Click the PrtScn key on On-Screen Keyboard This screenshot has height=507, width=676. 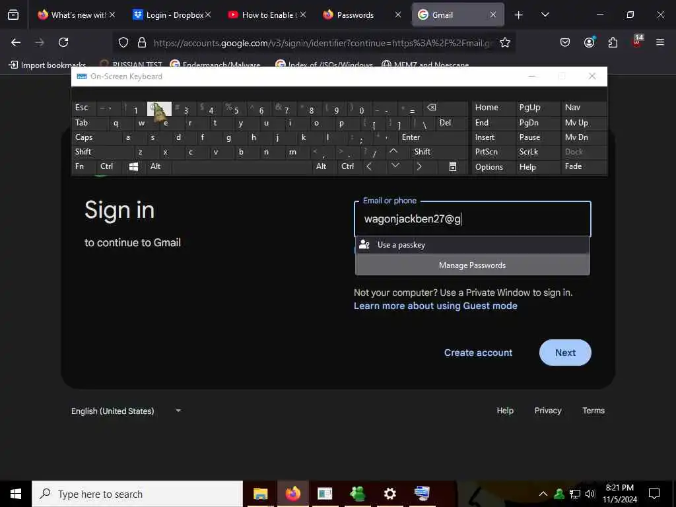coord(494,152)
